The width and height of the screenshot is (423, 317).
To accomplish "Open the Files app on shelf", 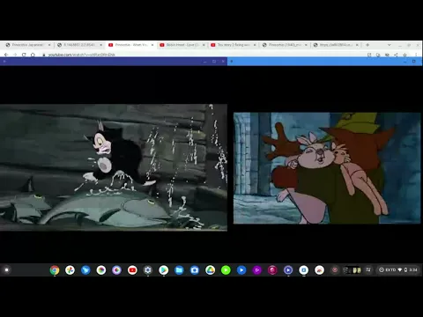I will tap(179, 270).
